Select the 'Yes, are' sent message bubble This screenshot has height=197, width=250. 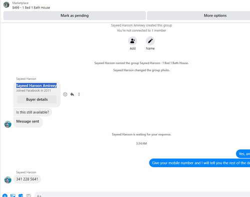click(x=243, y=154)
